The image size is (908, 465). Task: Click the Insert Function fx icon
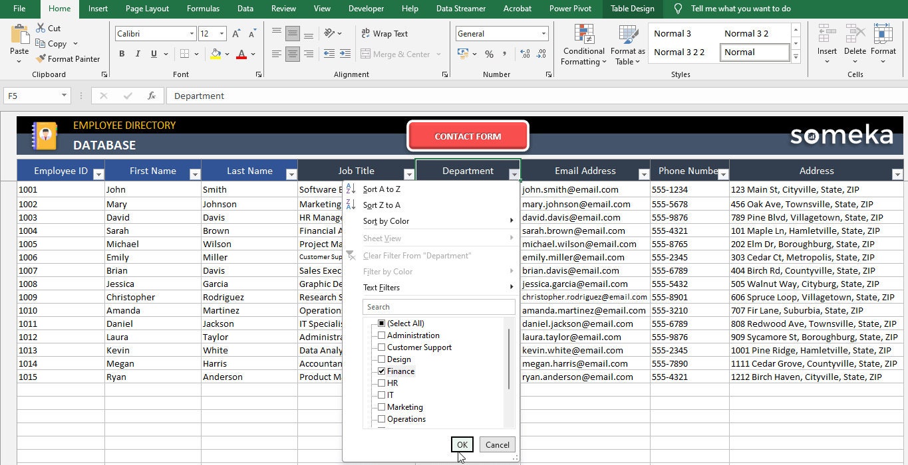pyautogui.click(x=152, y=96)
